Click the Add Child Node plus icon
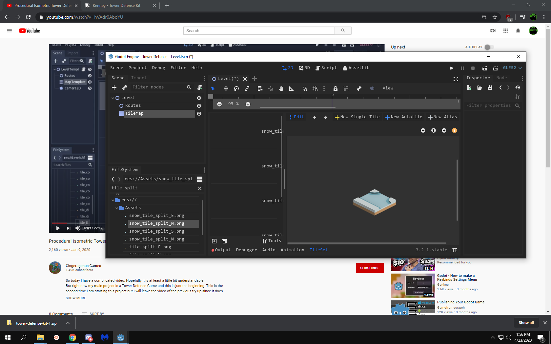Viewport: 551px width, 344px height. (114, 87)
